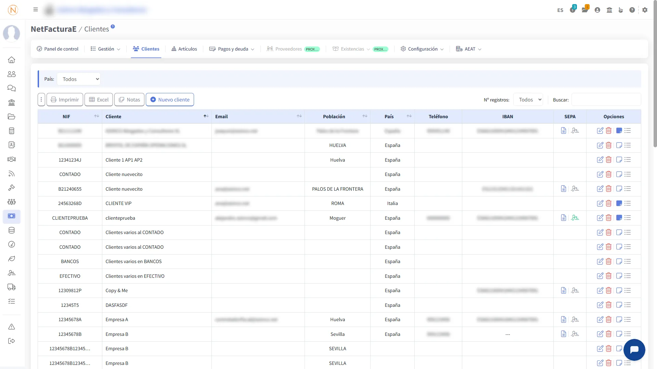This screenshot has width=657, height=369.
Task: Click the logout icon in left sidebar
Action: [11, 341]
